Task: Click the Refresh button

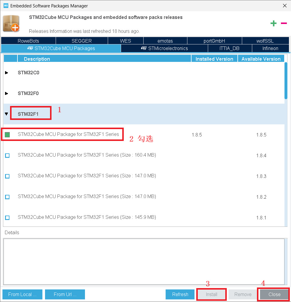Action: click(x=180, y=294)
